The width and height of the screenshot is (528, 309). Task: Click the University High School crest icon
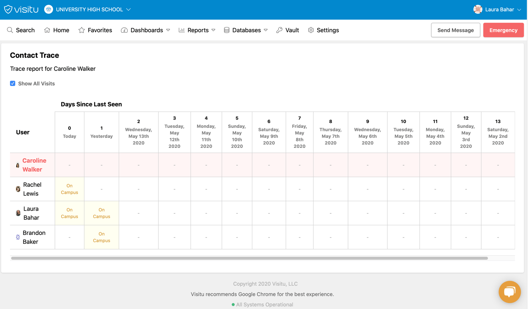tap(49, 10)
